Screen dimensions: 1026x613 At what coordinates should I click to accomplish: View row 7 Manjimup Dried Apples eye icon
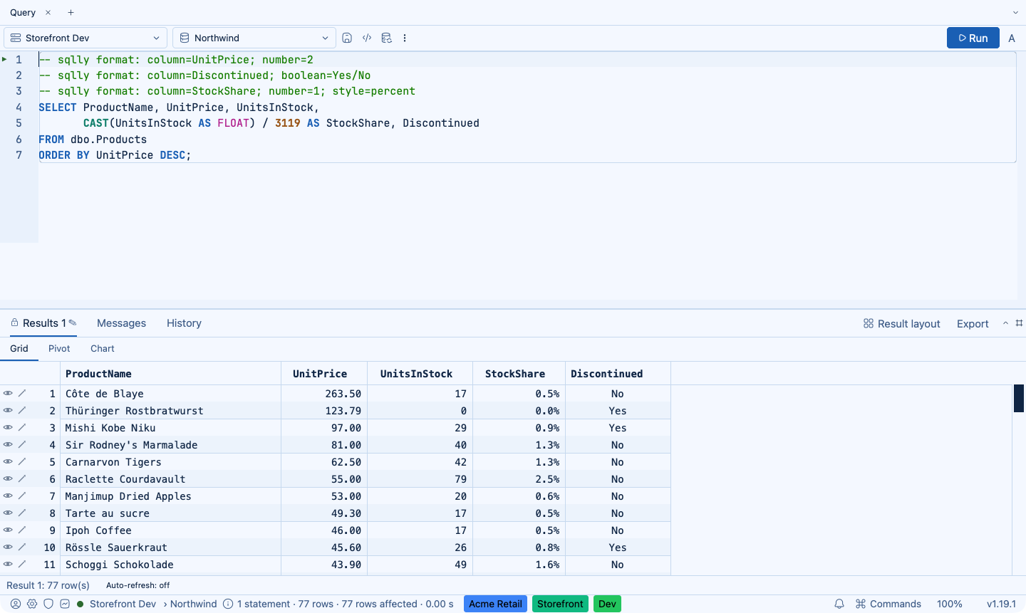point(8,496)
